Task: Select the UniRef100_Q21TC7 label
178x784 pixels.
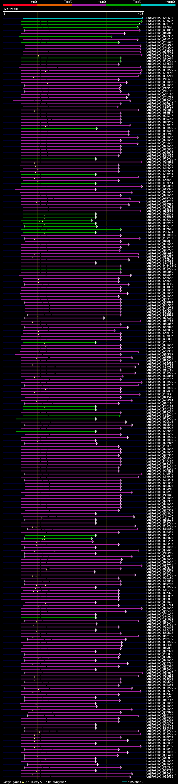Action: [160, 24]
